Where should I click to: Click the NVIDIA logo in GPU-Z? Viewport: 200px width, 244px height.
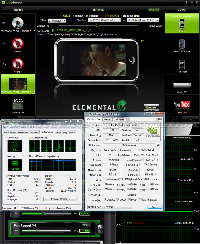153,132
